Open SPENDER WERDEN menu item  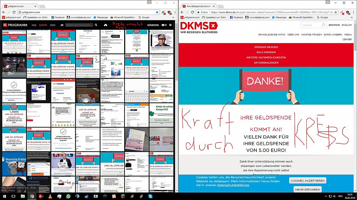(266, 47)
